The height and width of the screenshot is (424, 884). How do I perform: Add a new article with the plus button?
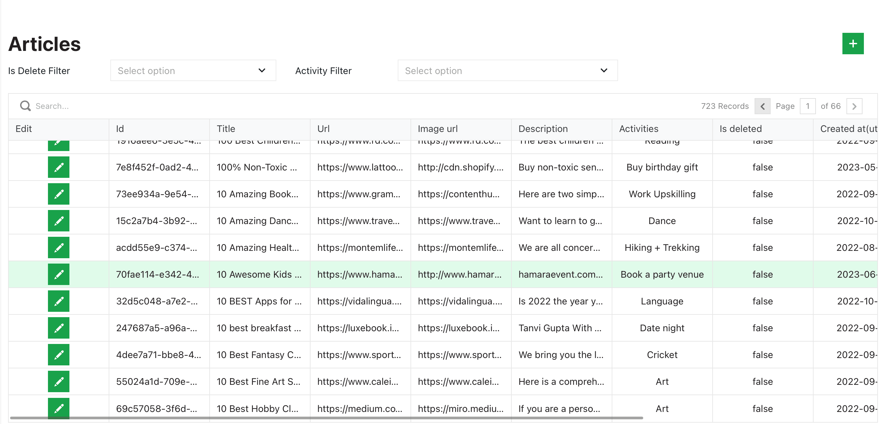(x=853, y=43)
